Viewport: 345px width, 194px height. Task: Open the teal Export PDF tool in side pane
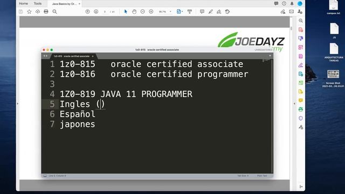(301, 74)
